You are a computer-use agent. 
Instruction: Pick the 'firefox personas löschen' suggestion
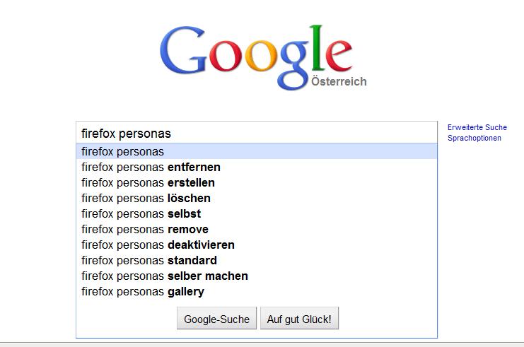click(x=146, y=198)
